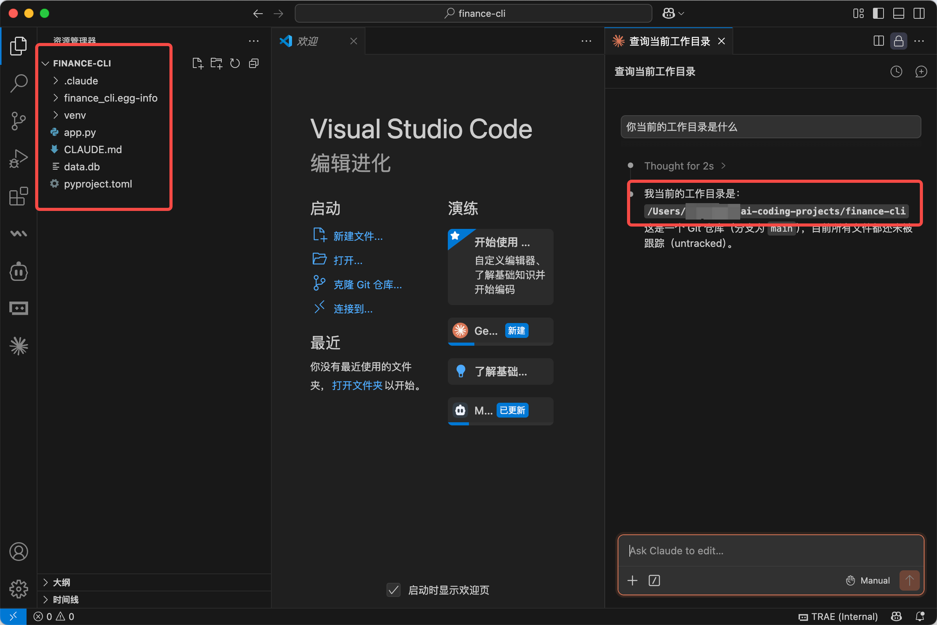
Task: Toggle the bottom panel
Action: [x=899, y=14]
